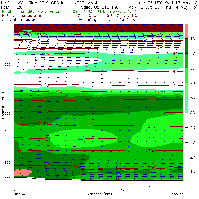Image resolution: width=199 pixels, height=199 pixels.
Task: Click the '10' colorbar tick label
Action: click(x=193, y=172)
